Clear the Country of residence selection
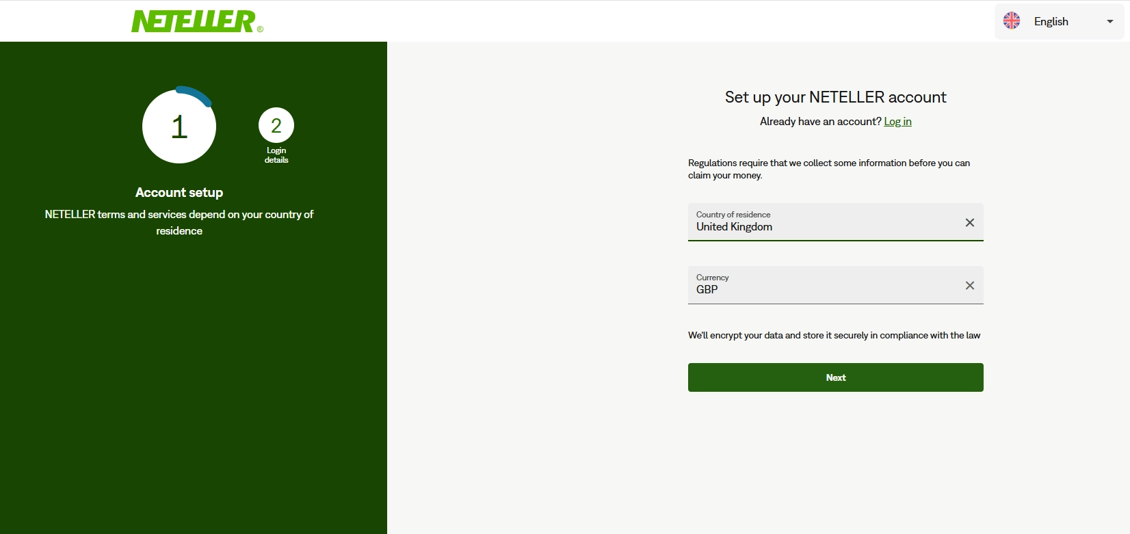Screen dimensions: 1130x534 pyautogui.click(x=969, y=222)
